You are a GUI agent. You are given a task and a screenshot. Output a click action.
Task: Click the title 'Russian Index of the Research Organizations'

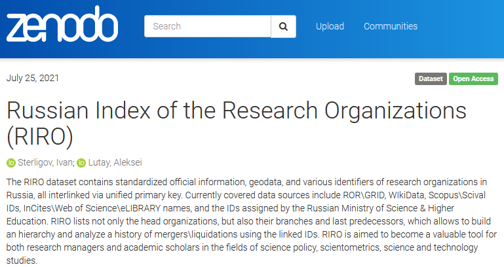click(x=236, y=111)
